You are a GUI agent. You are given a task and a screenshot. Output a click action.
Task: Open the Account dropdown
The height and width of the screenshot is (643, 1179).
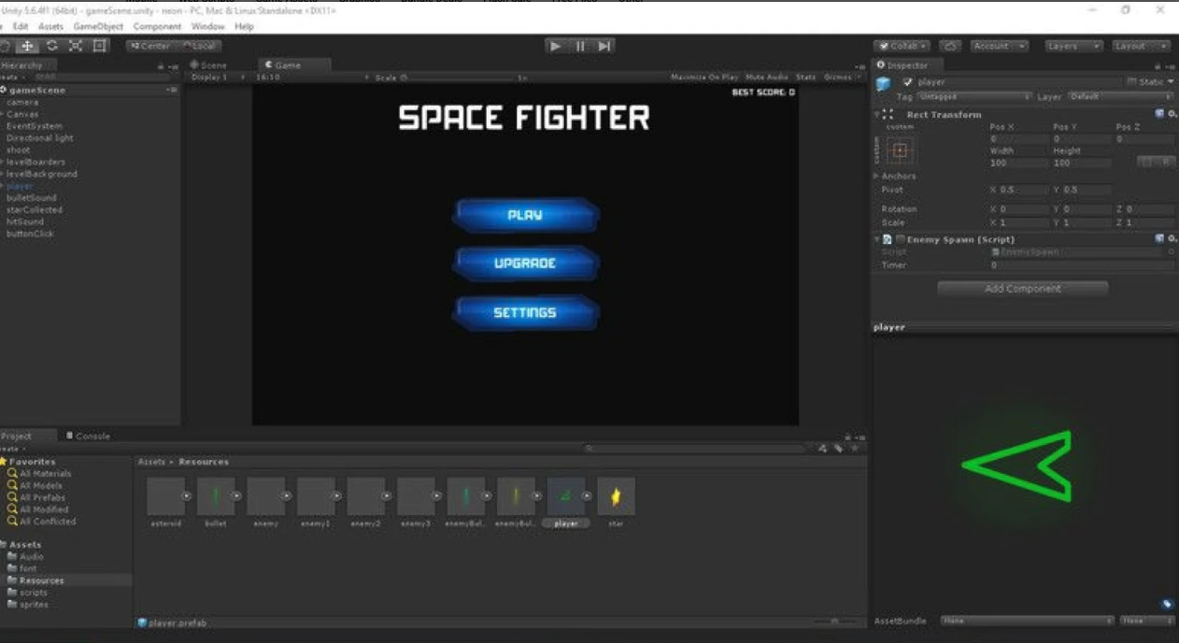coord(999,46)
